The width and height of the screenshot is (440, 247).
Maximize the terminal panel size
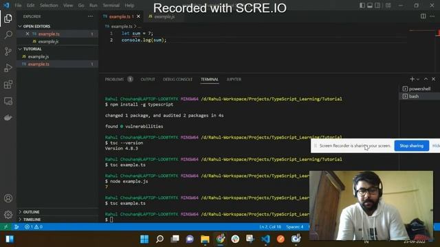point(426,80)
